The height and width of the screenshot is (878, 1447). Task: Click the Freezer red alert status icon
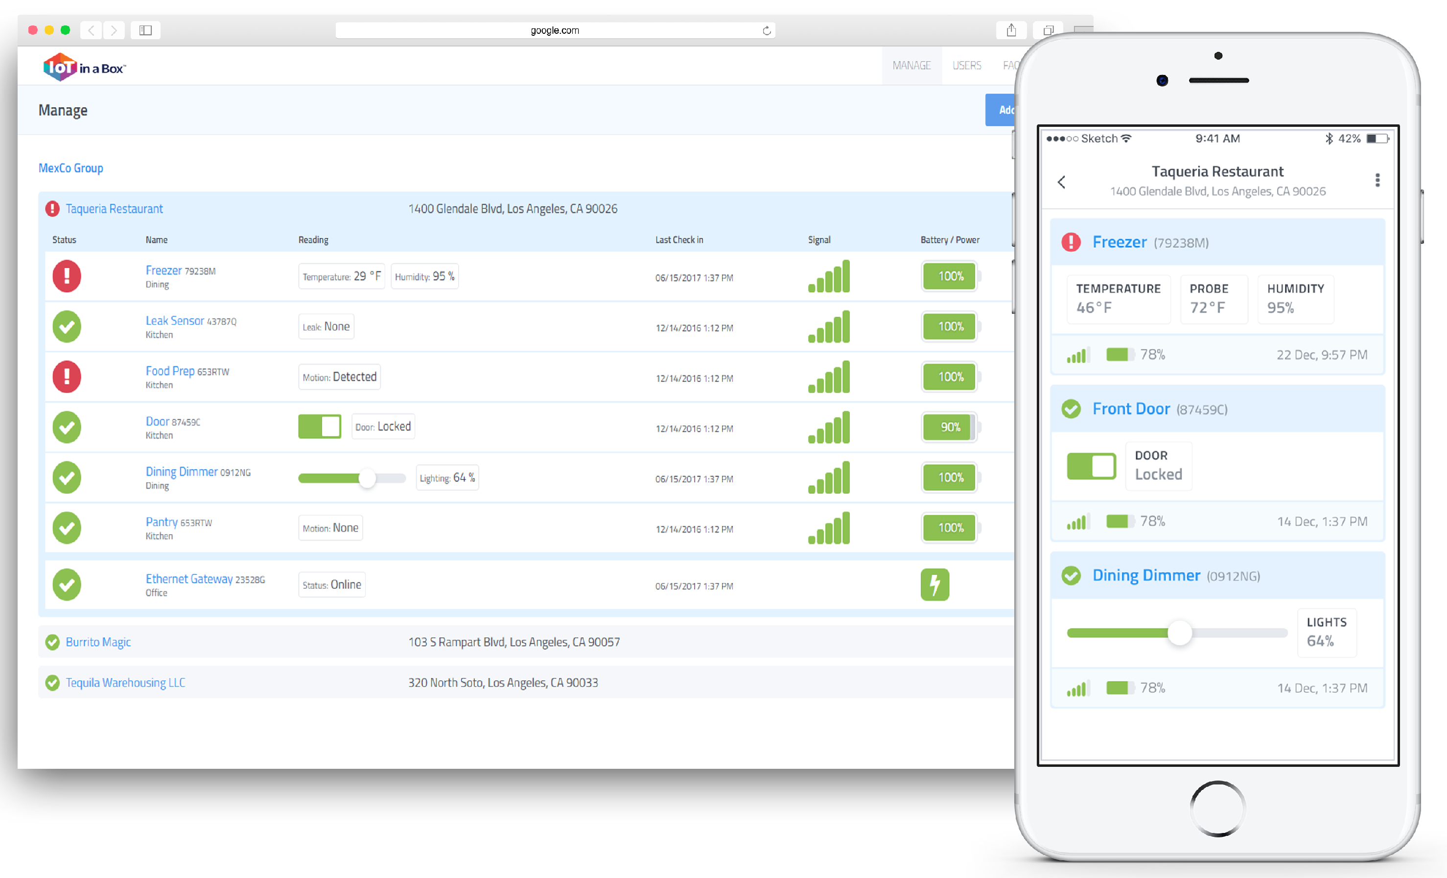(x=67, y=276)
